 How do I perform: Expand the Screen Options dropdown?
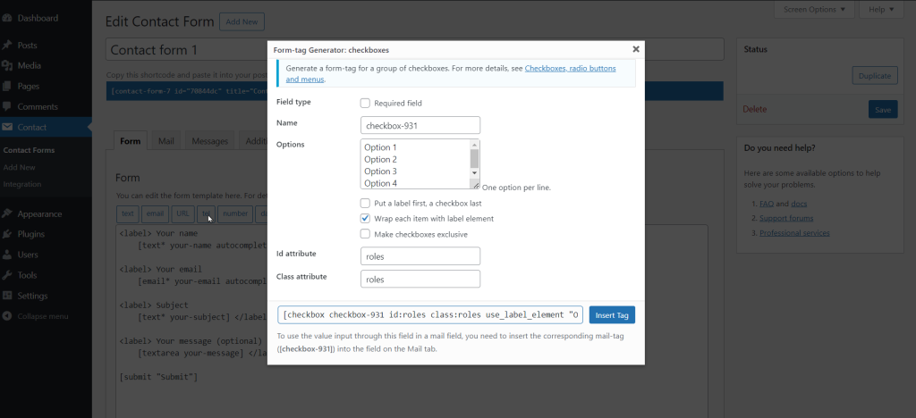click(812, 10)
